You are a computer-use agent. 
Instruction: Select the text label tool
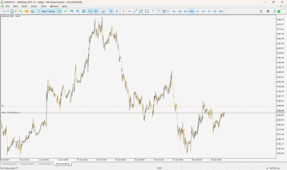[x=158, y=11]
